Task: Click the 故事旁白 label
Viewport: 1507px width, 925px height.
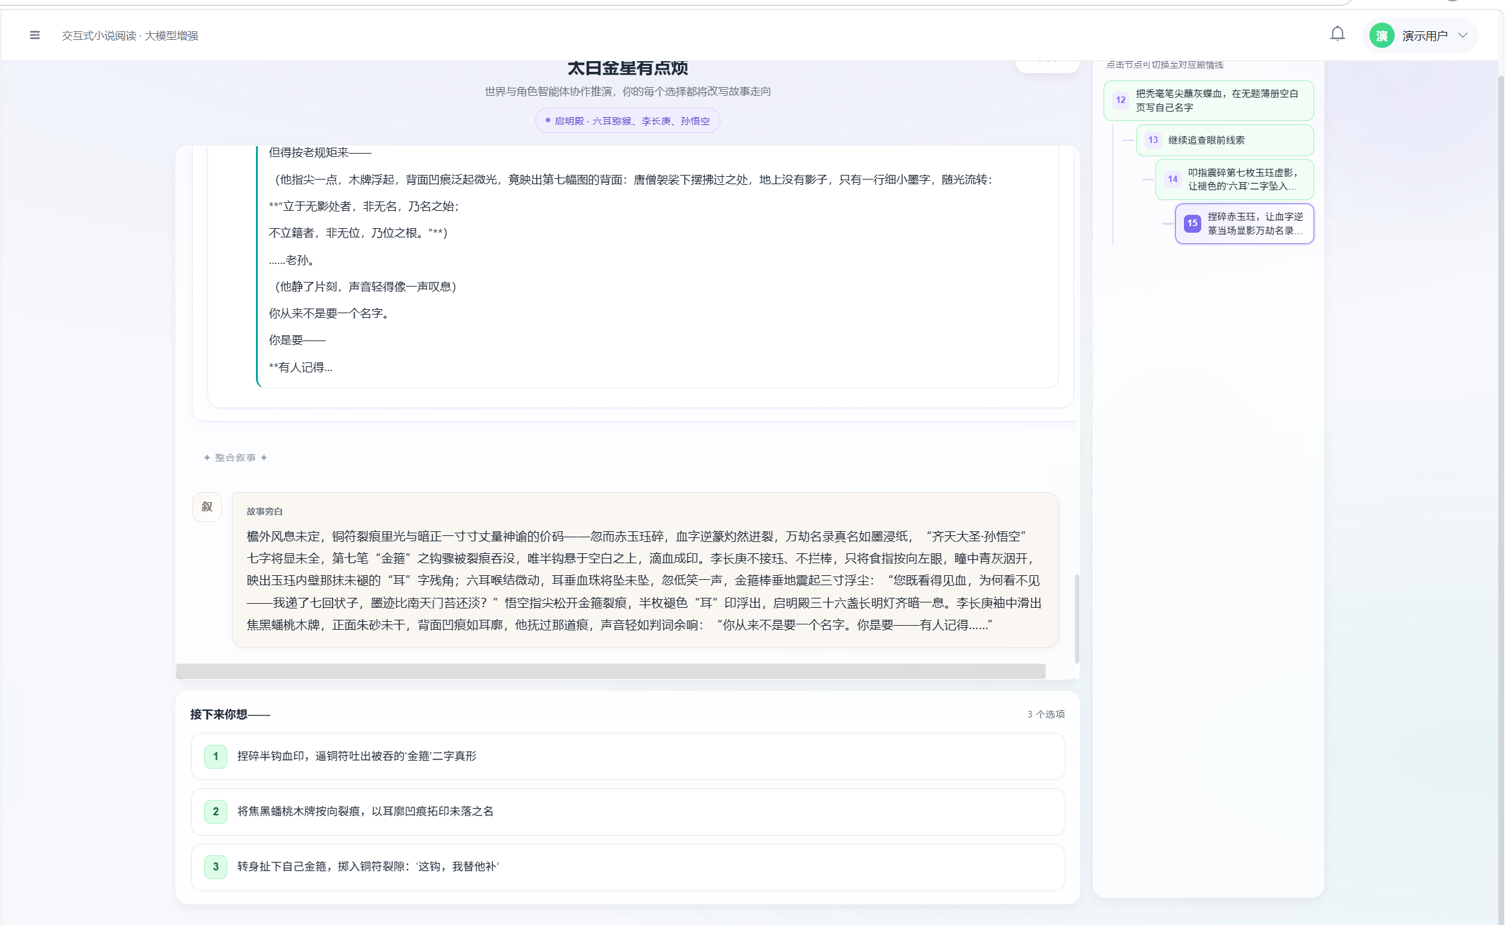Action: (265, 511)
